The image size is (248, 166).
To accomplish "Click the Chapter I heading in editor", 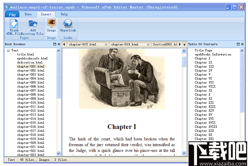I will point(122,127).
